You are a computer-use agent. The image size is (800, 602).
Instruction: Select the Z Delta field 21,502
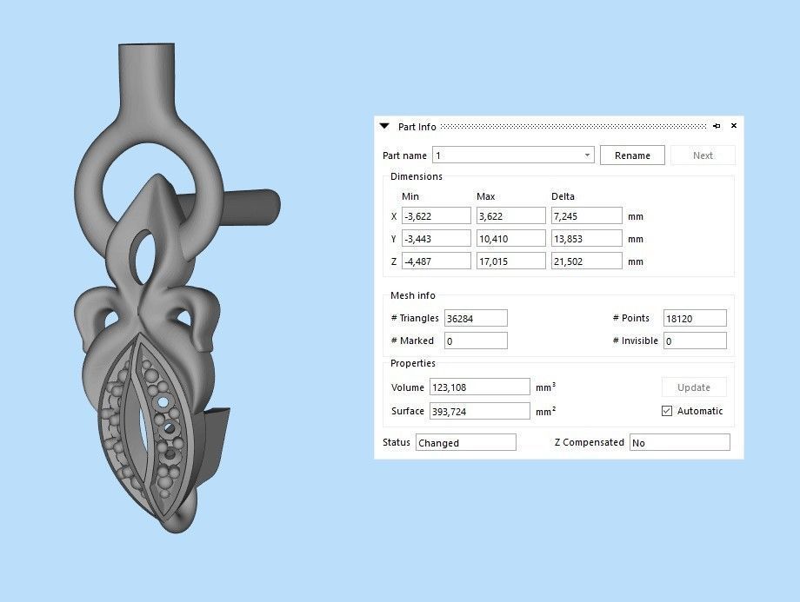click(586, 261)
